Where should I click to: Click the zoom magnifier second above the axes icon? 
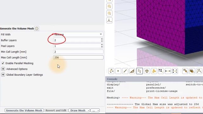coord(109,6)
